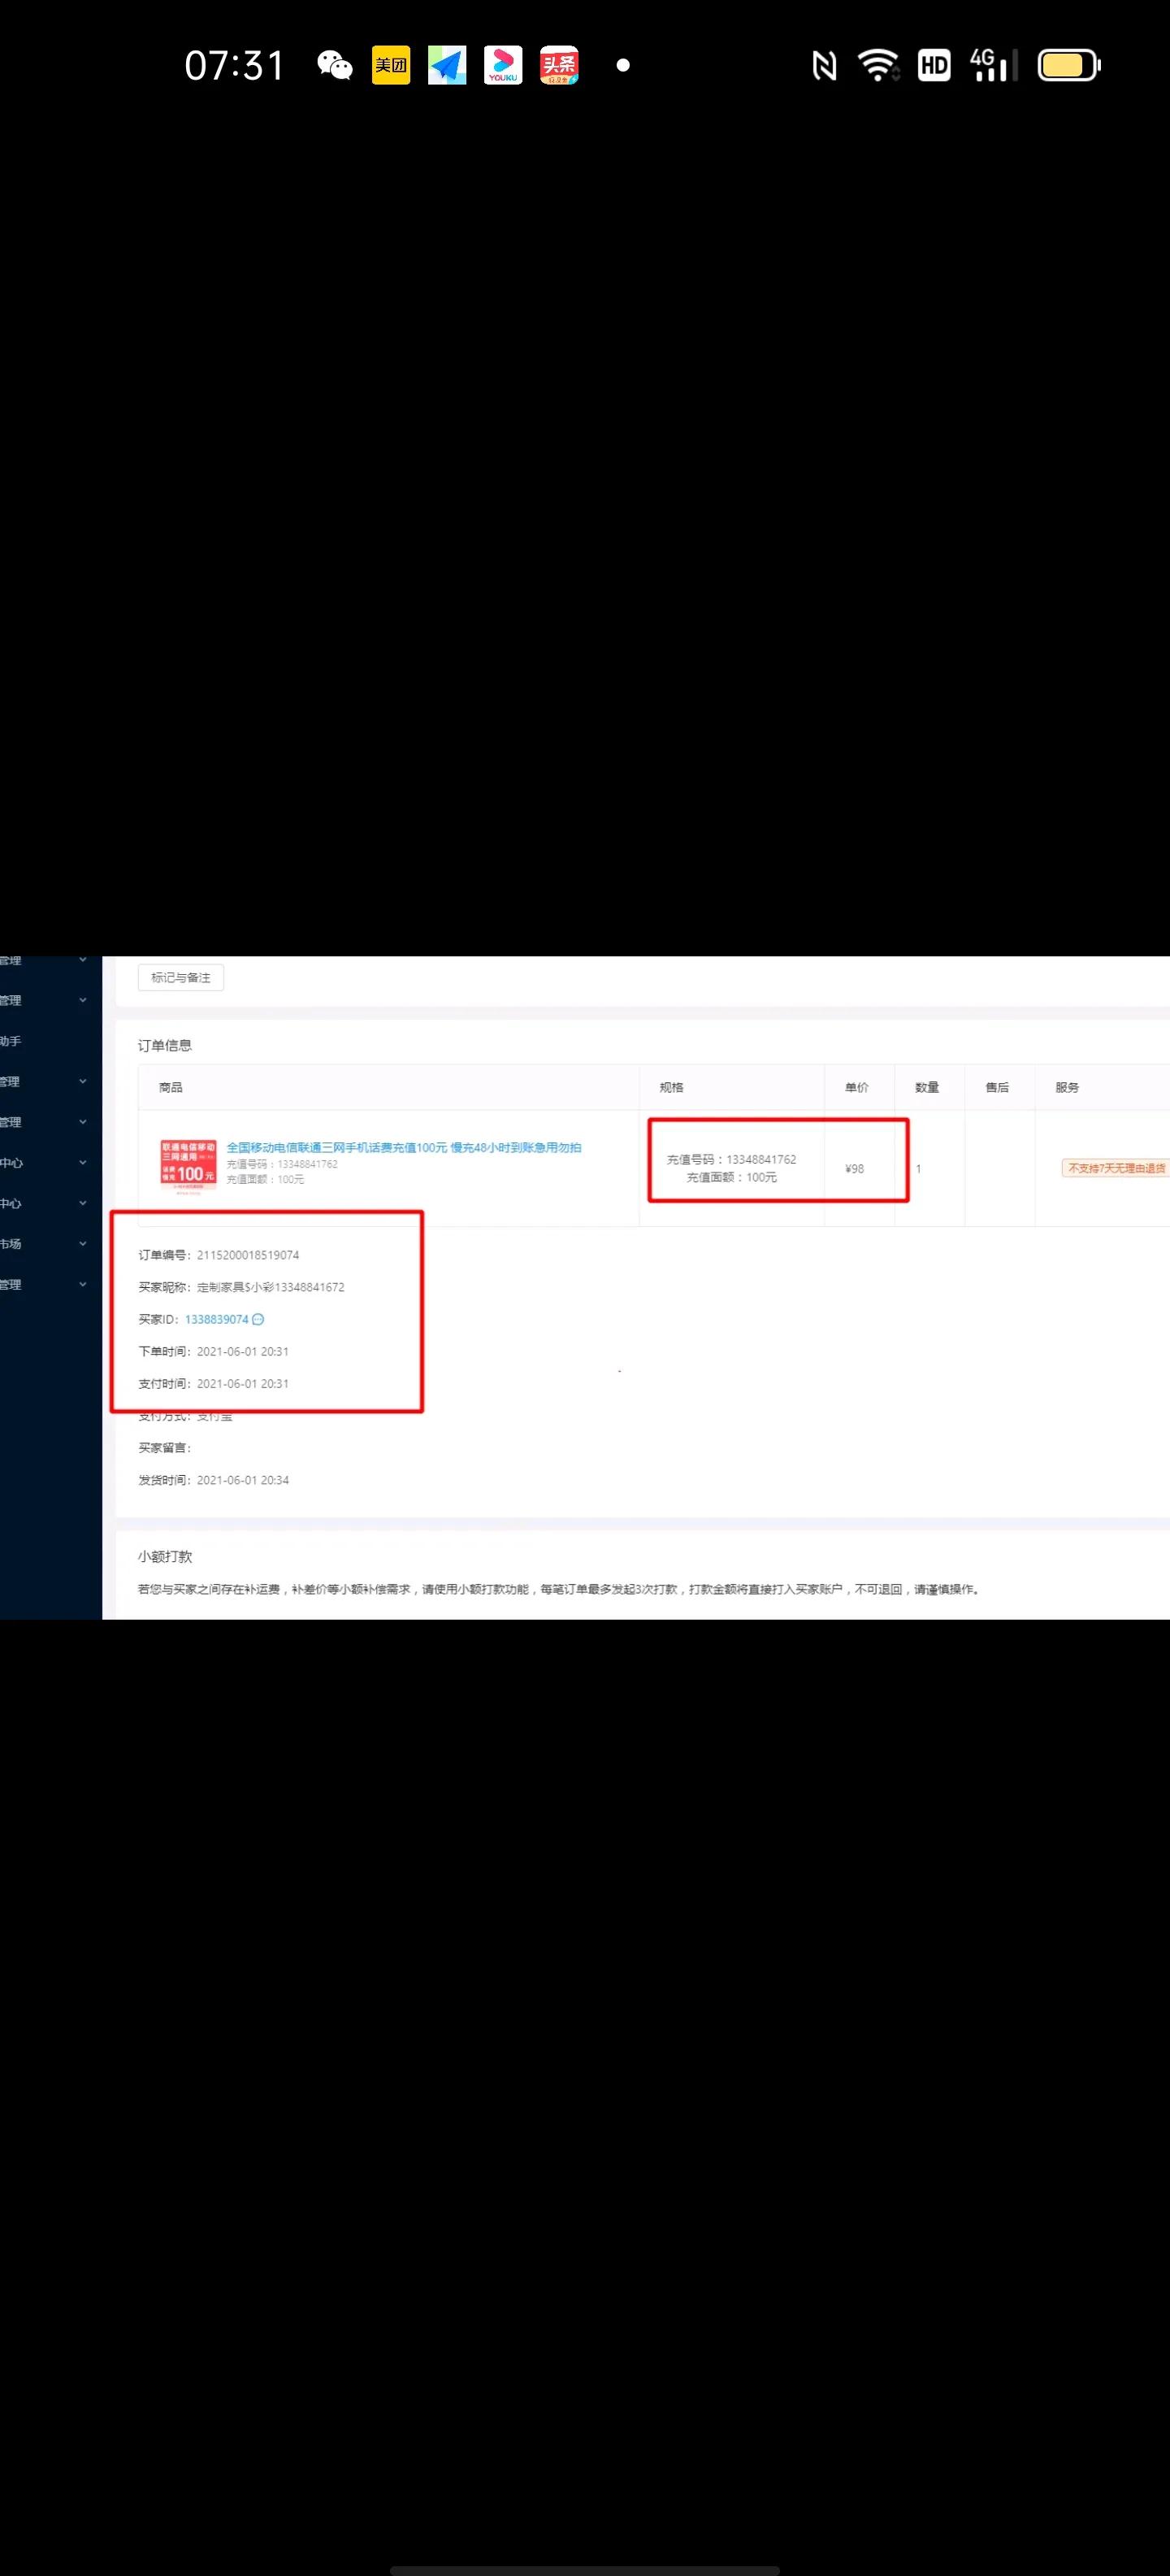This screenshot has width=1170, height=2576.
Task: Select the 下单时间 value 2021-06-01 20:31
Action: (243, 1351)
